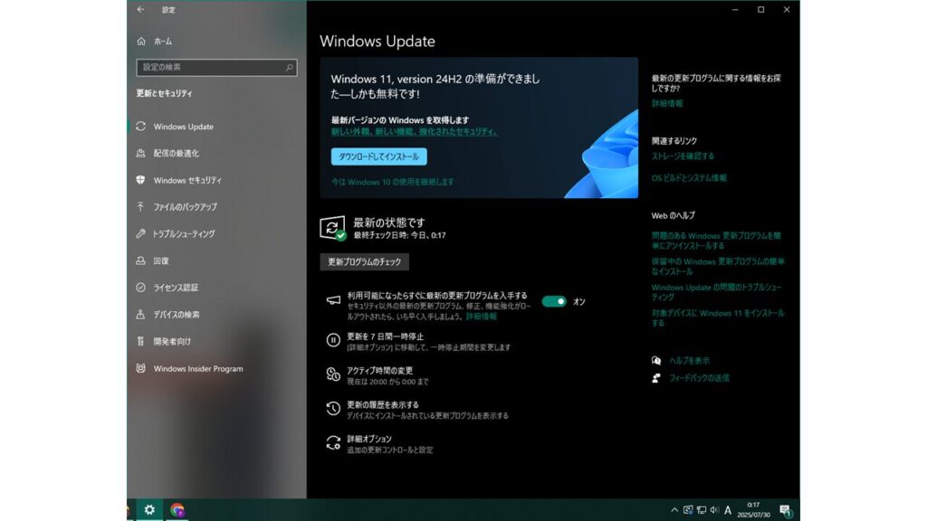The height and width of the screenshot is (521, 927).
Task: Click the ダウンロードしてインストール button
Action: 379,156
